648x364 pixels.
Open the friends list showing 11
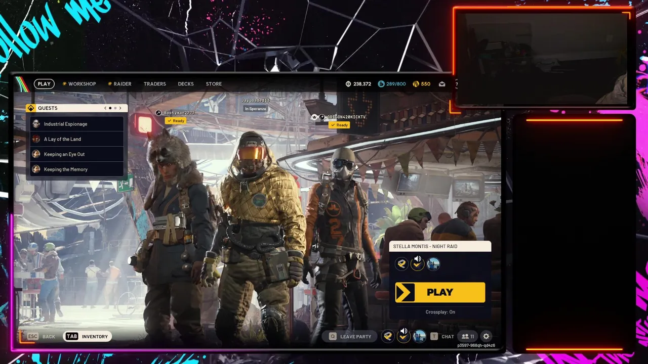(x=468, y=336)
